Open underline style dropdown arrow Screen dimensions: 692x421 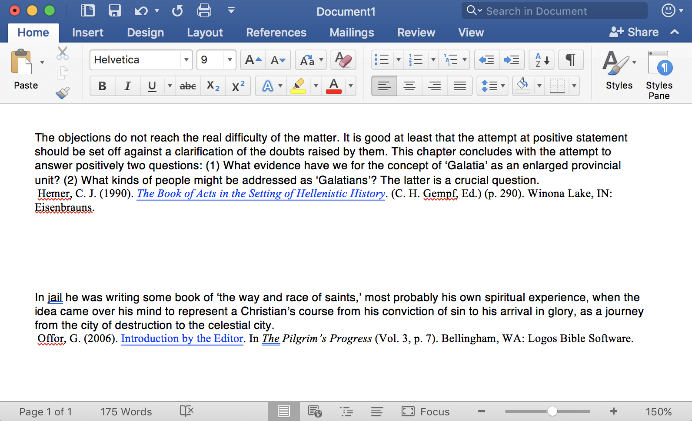170,86
